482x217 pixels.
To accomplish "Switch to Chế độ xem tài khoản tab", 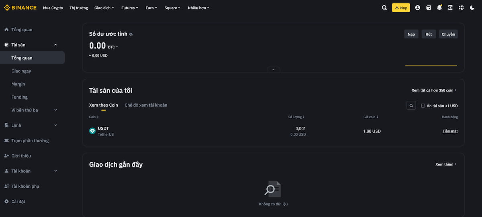I will [x=146, y=105].
